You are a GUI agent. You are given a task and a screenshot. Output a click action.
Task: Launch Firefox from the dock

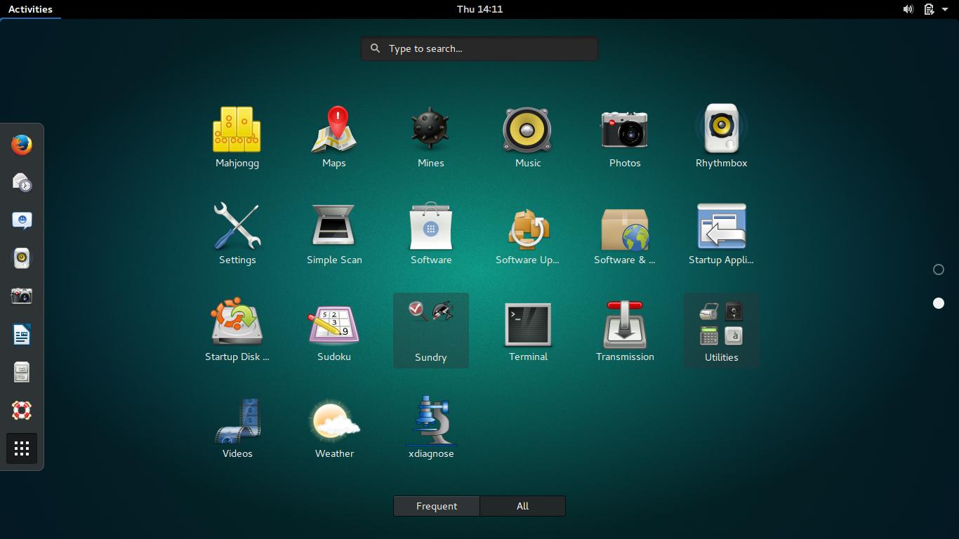[21, 145]
